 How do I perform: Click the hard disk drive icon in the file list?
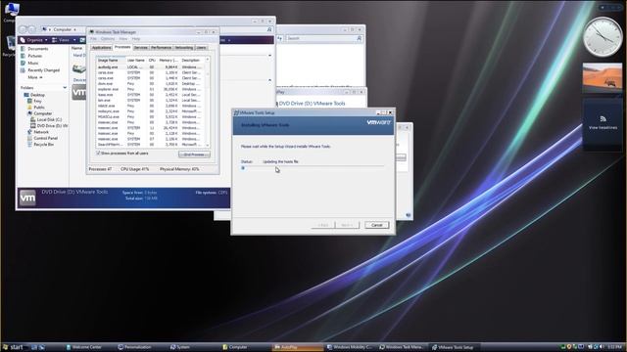[78, 68]
